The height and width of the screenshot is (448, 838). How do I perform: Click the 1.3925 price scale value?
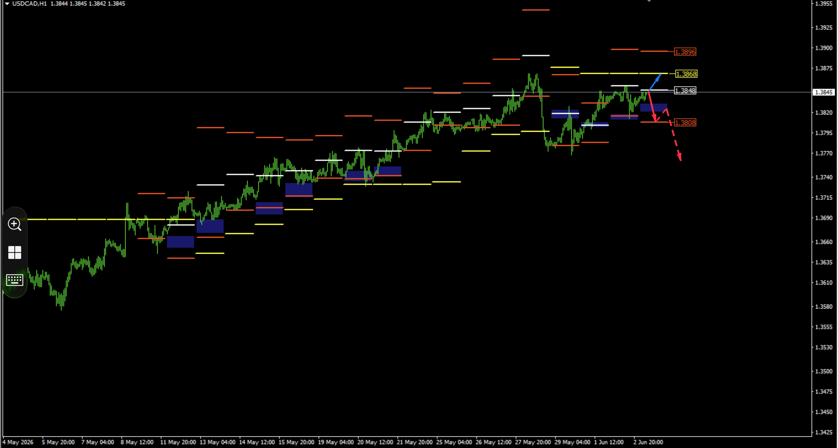click(x=824, y=28)
